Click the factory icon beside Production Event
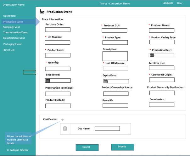 pyautogui.click(x=42, y=12)
